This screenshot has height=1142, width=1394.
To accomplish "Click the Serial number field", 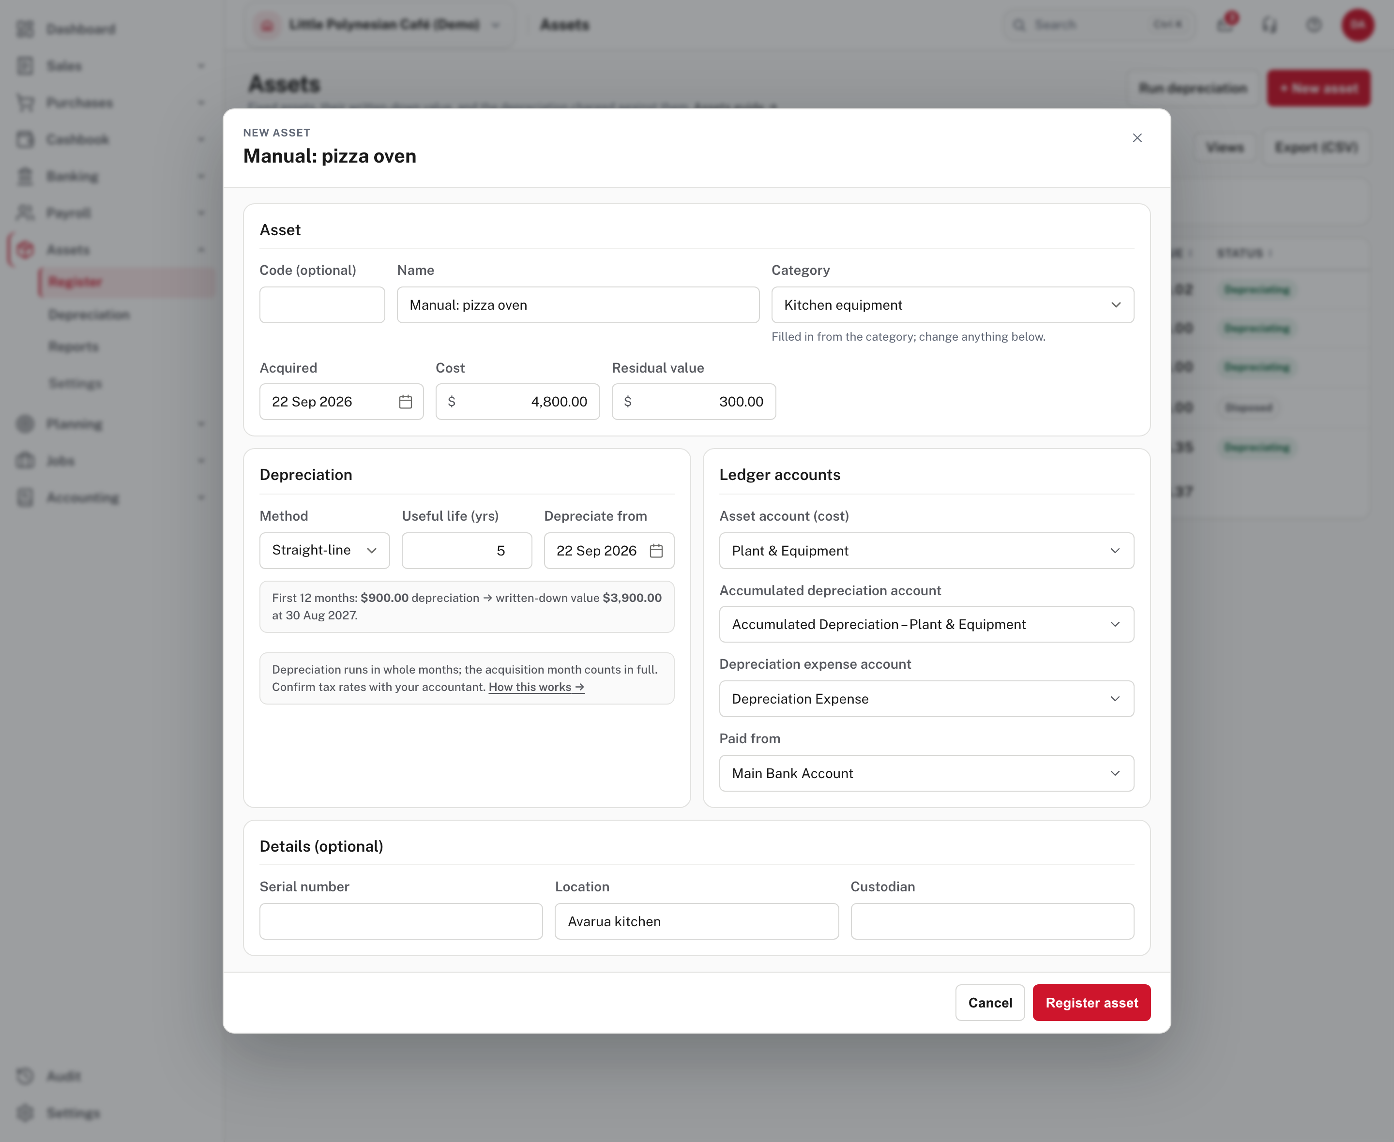I will (401, 921).
